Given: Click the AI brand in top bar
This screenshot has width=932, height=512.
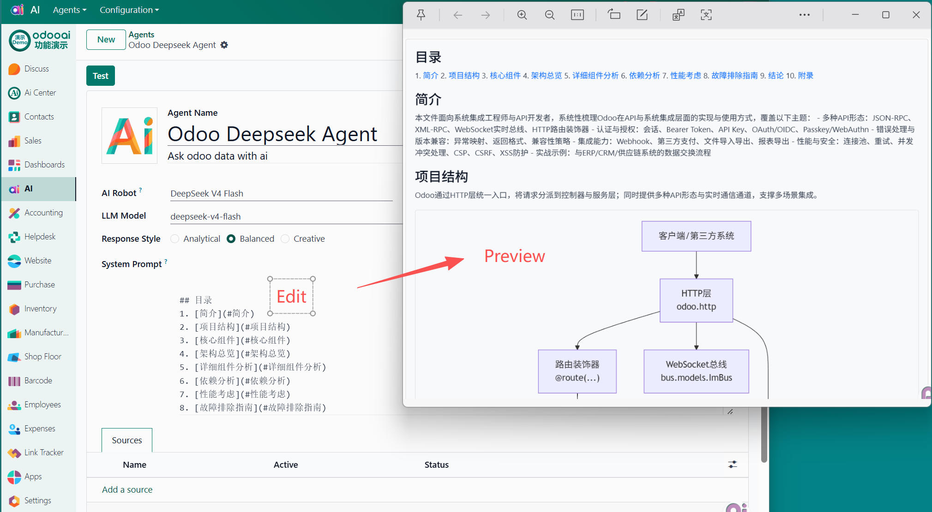Looking at the screenshot, I should [x=35, y=10].
